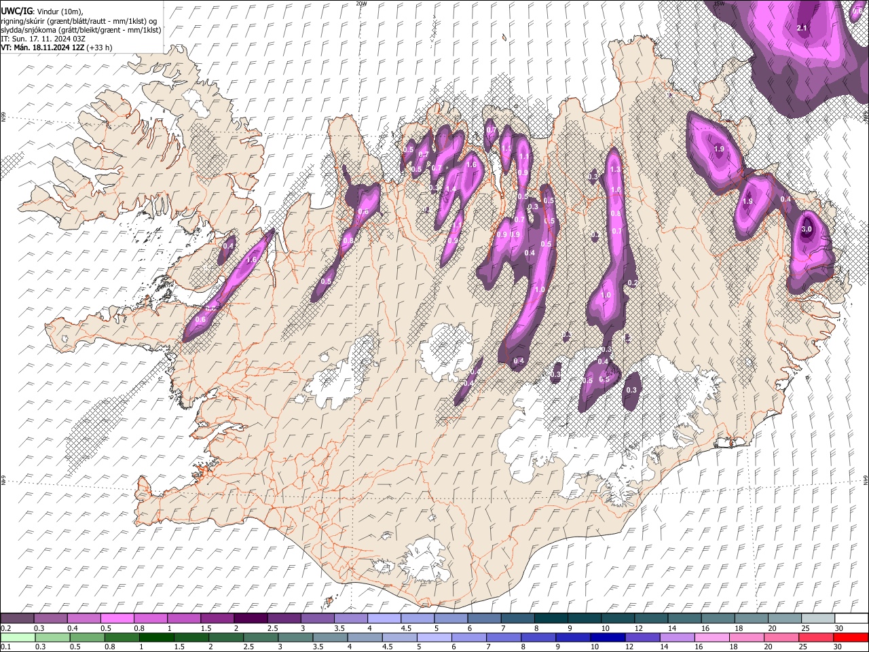Screen dimensions: 869x652
Task: Click the '4.5' label on the snow scale
Action: tap(407, 628)
